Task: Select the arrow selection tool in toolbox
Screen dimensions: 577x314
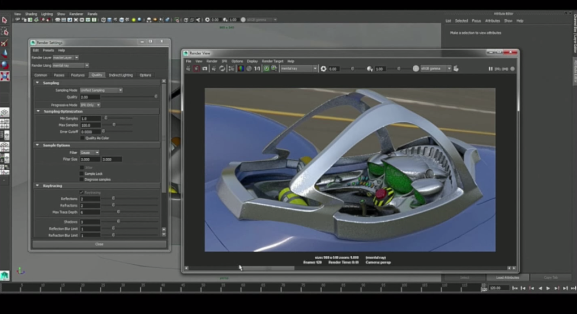Action: pos(5,20)
